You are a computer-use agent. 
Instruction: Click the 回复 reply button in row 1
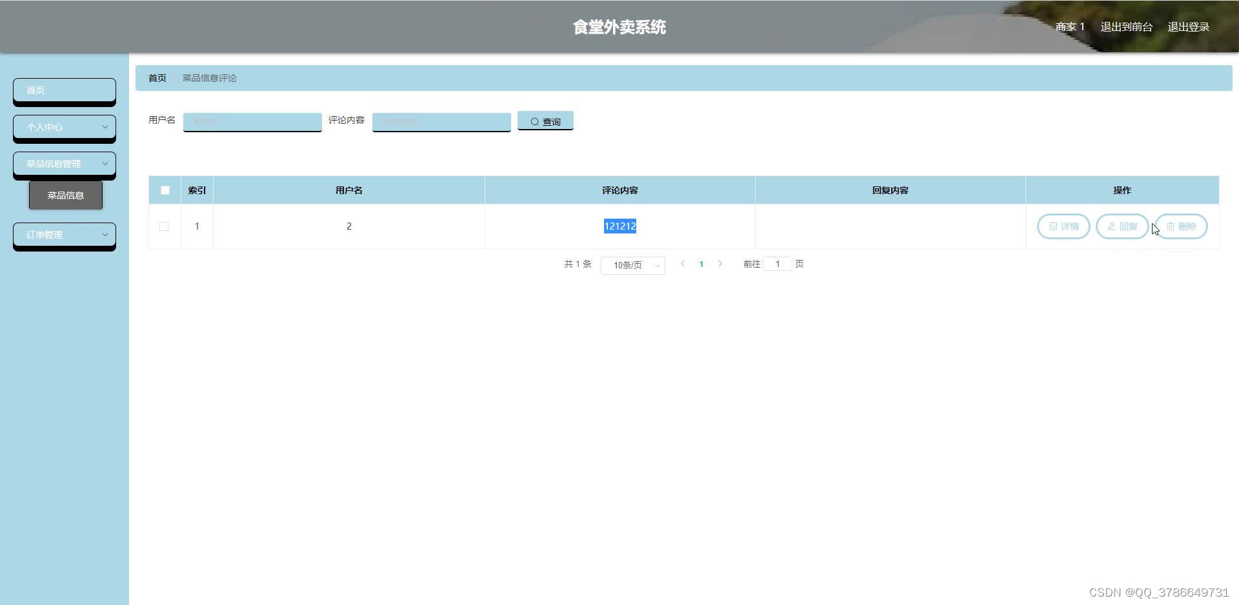tap(1122, 226)
